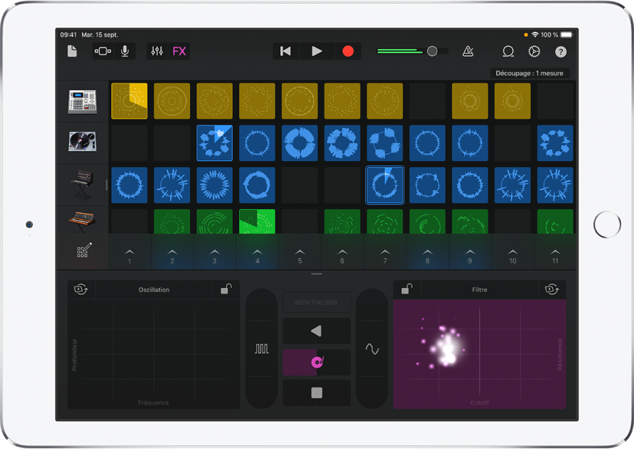Trigger column 1 with the arrow

(130, 255)
